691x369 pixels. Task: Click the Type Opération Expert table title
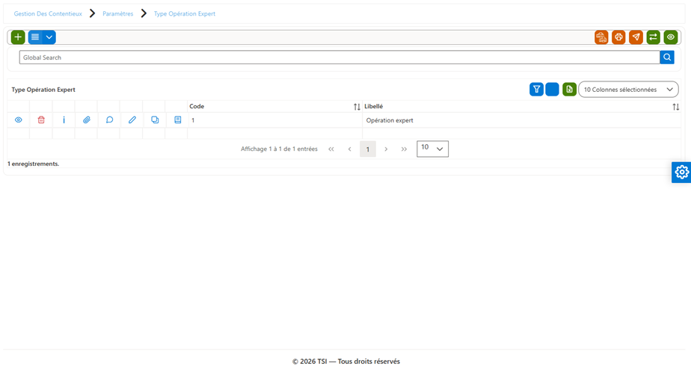pos(43,90)
